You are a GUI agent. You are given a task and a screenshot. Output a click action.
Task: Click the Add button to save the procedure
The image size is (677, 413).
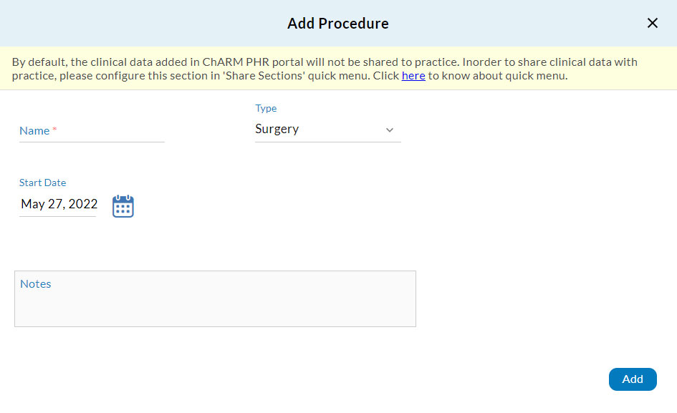(x=633, y=379)
